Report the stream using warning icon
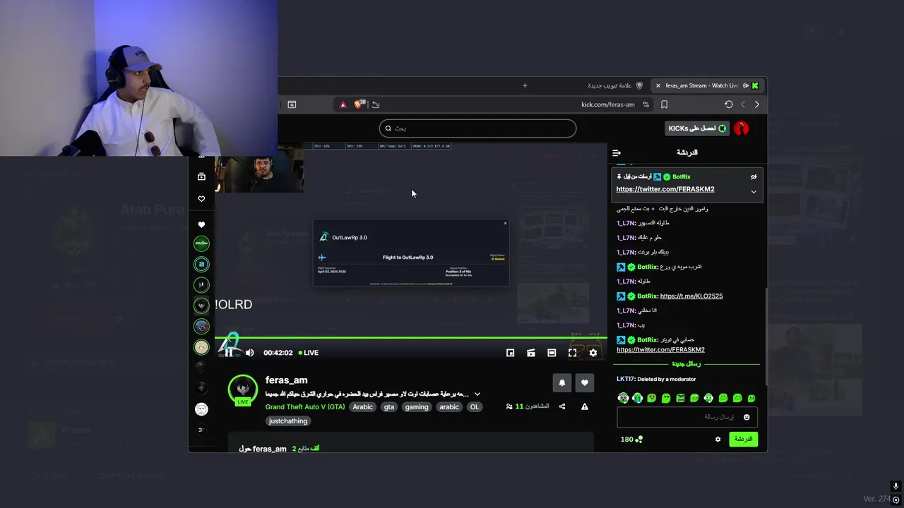This screenshot has width=904, height=508. (x=585, y=406)
